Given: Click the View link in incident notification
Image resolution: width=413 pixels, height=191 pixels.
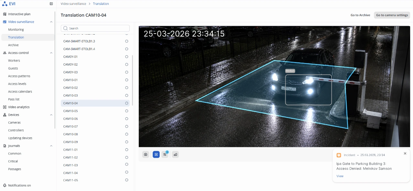Looking at the screenshot, I should 340,176.
